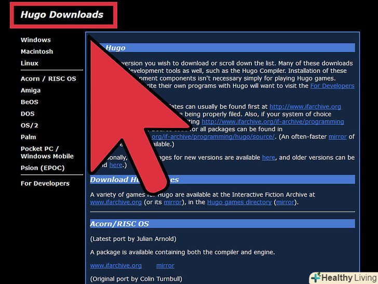Open the often-faster mirror link

337,137
